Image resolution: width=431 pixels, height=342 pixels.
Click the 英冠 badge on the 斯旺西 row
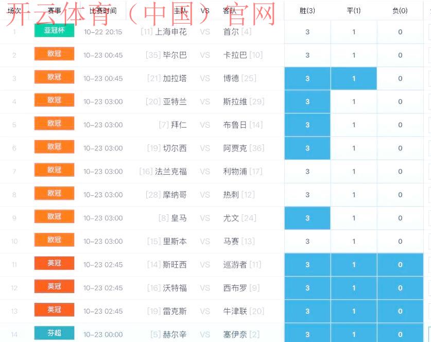click(x=54, y=264)
